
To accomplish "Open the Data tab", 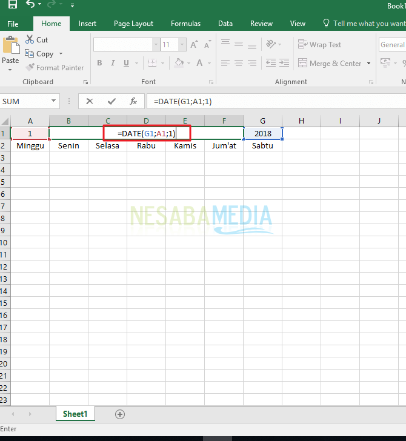I will (225, 24).
